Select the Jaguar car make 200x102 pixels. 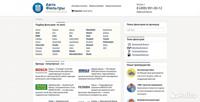pos(72,30)
